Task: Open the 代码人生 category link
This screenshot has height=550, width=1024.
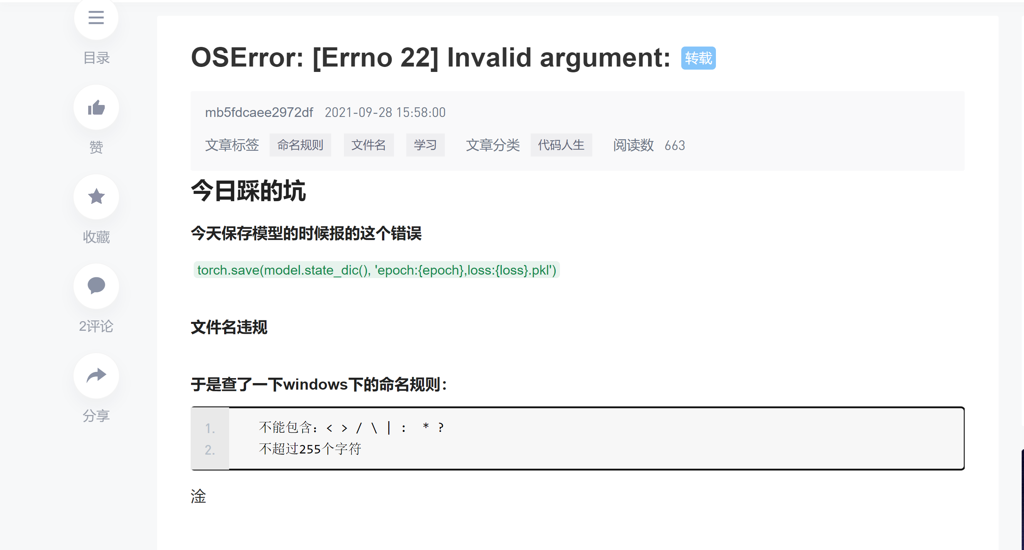Action: pyautogui.click(x=561, y=145)
